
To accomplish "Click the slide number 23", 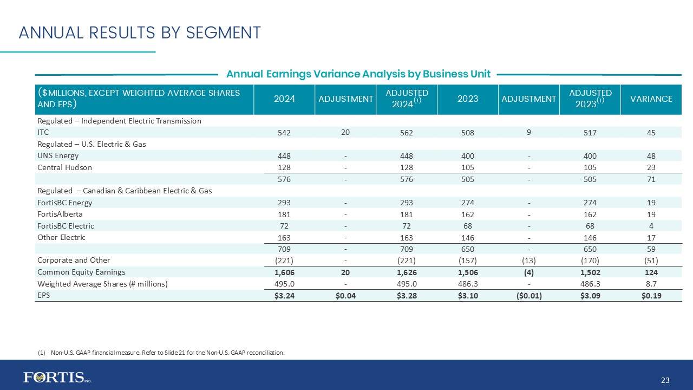I will pyautogui.click(x=665, y=380).
